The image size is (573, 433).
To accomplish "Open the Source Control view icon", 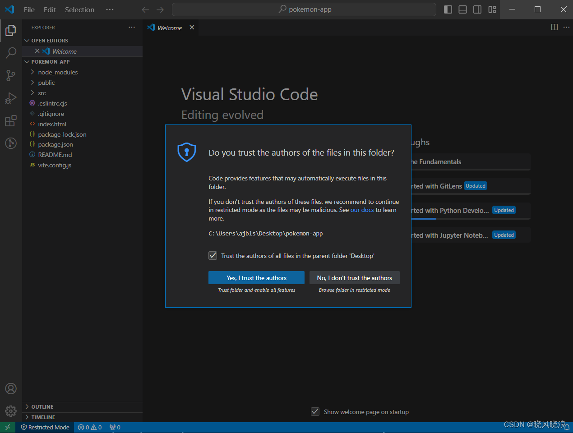I will click(11, 75).
